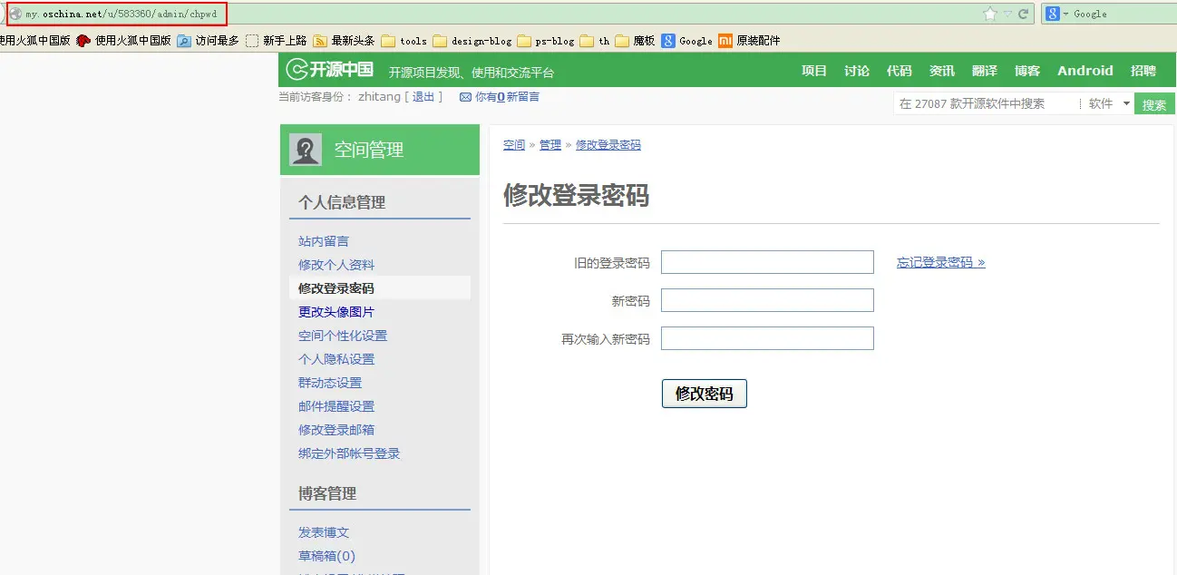This screenshot has height=575, width=1177.
Task: Click the 你有0新留言 link
Action: 507,97
